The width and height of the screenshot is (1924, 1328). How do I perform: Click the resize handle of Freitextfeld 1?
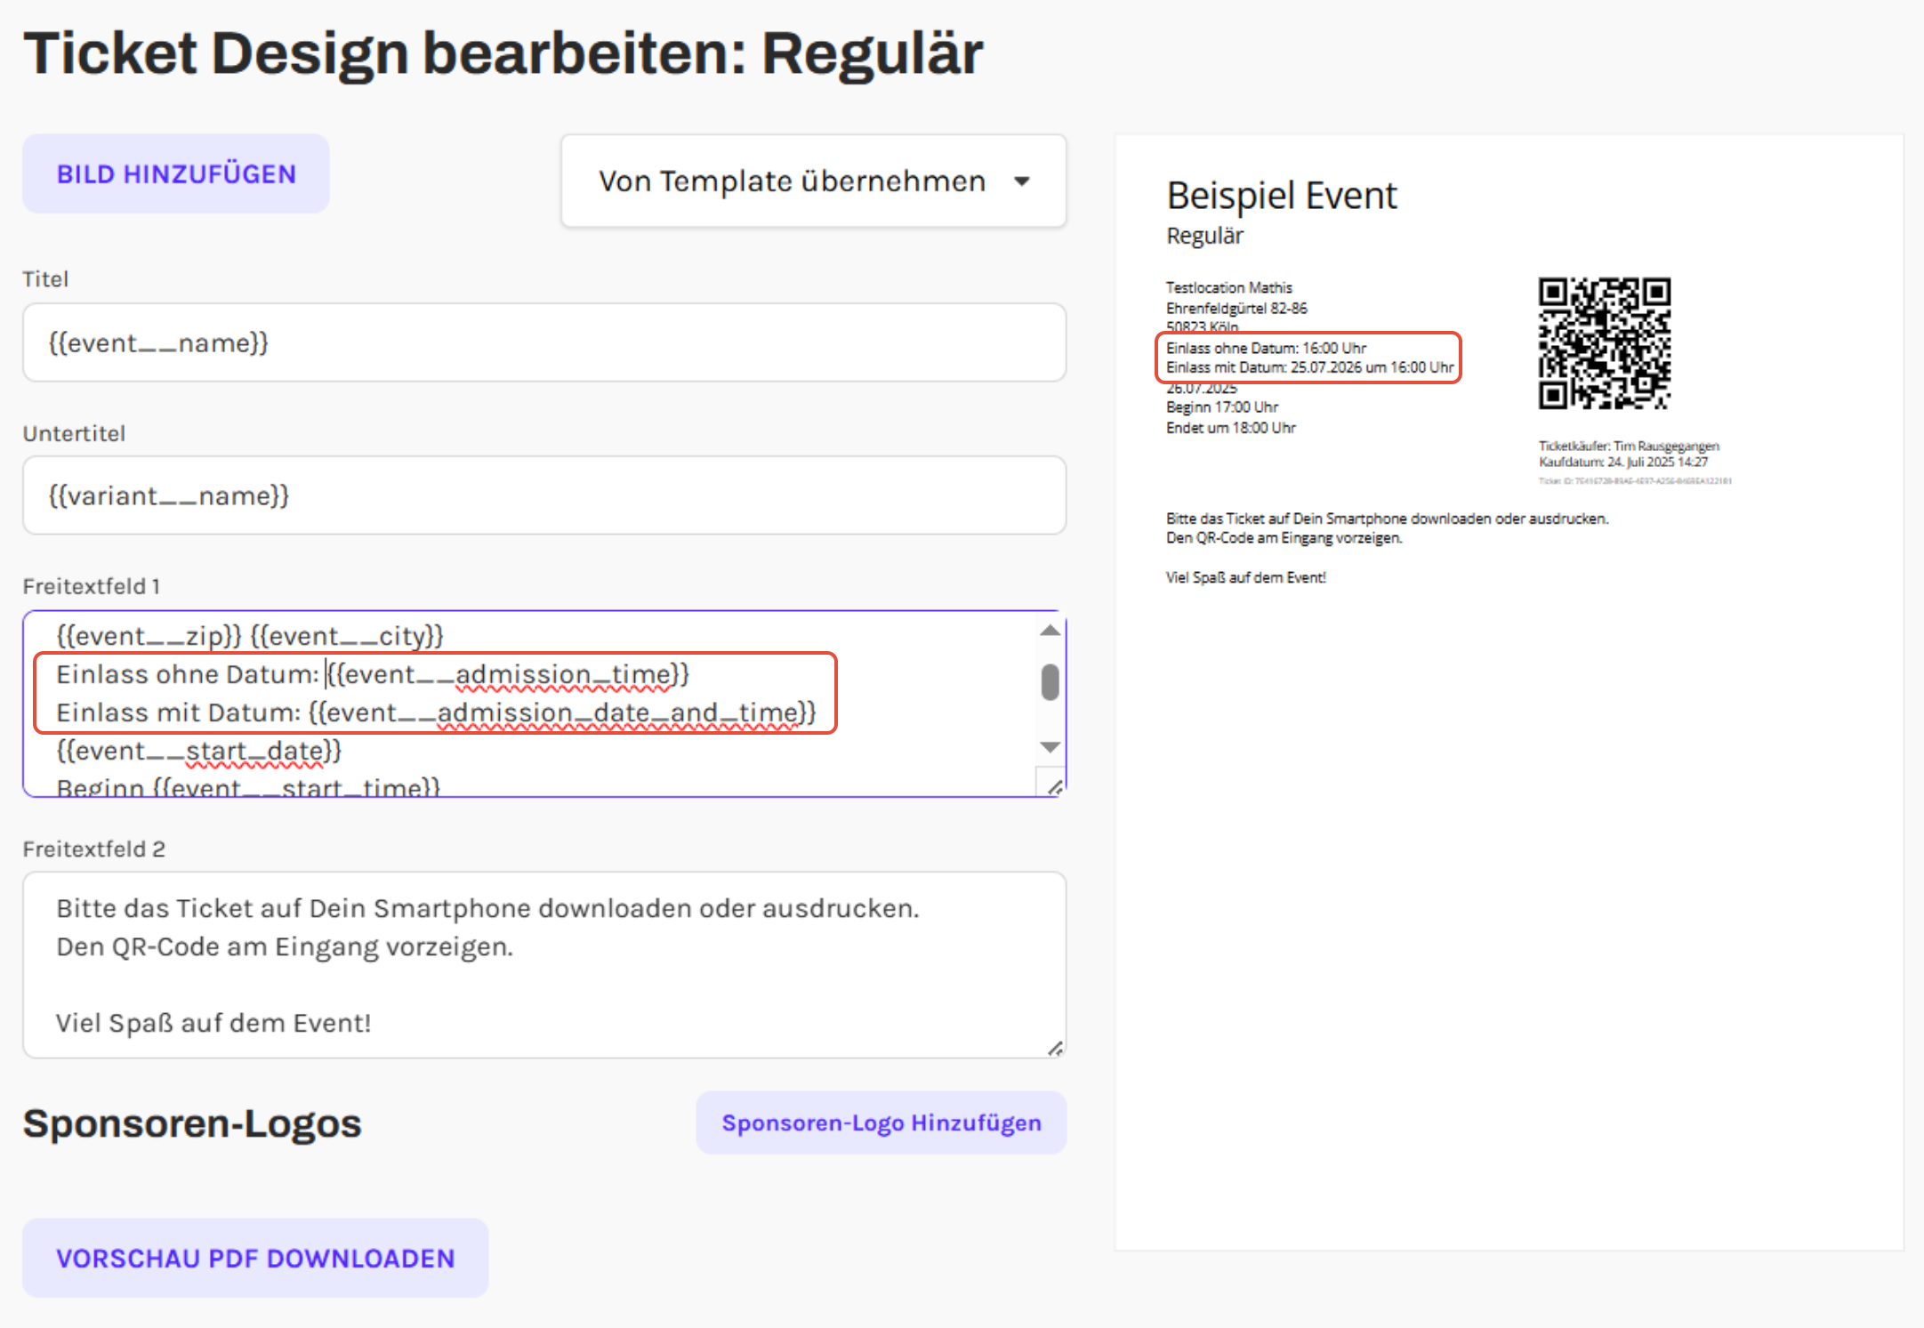[x=1055, y=787]
